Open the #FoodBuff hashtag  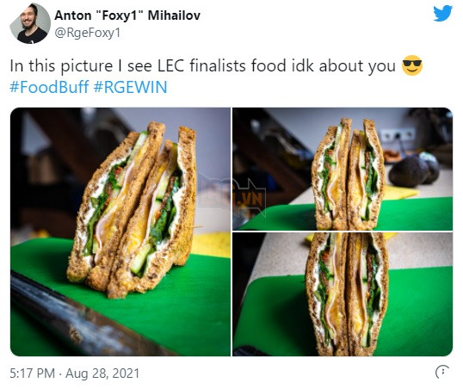click(x=49, y=87)
